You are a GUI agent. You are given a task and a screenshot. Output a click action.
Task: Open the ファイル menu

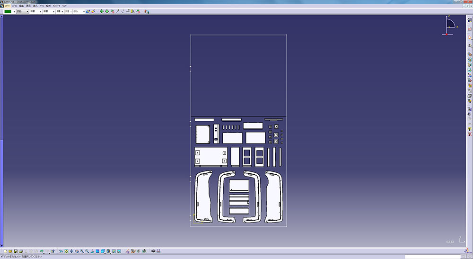(x=14, y=5)
